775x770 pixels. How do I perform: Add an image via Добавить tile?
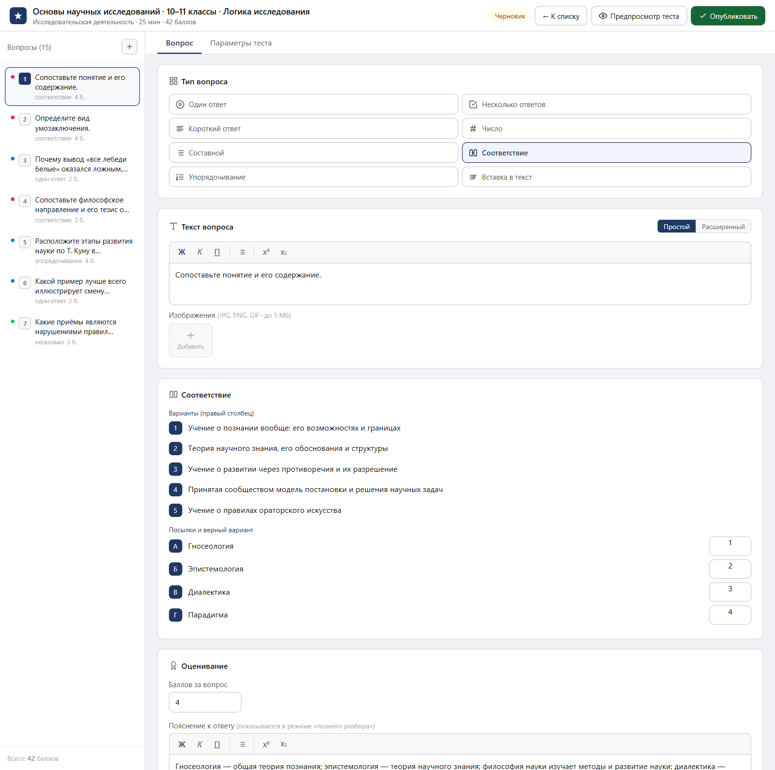[x=191, y=340]
